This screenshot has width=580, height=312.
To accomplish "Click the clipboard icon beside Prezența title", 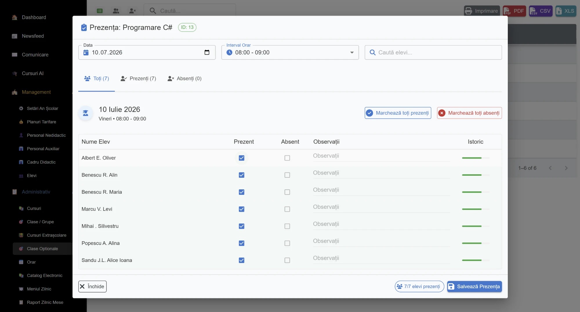I will (x=84, y=28).
